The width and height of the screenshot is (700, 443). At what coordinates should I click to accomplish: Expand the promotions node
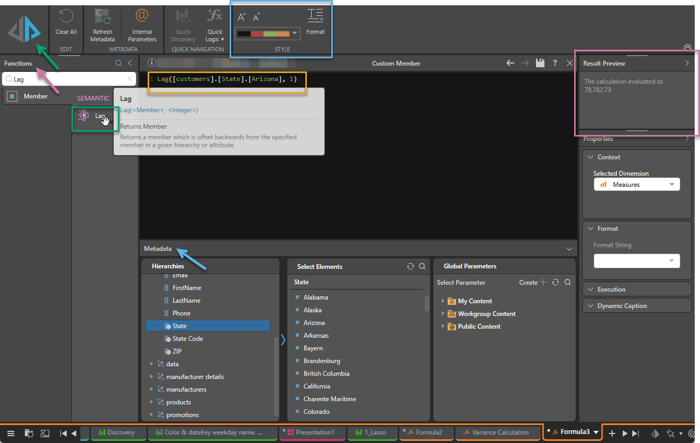coord(151,414)
